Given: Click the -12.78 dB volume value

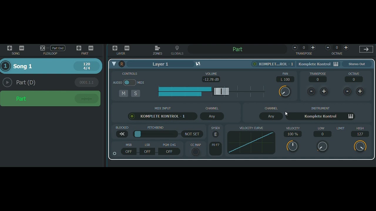Looking at the screenshot, I should pos(211,79).
